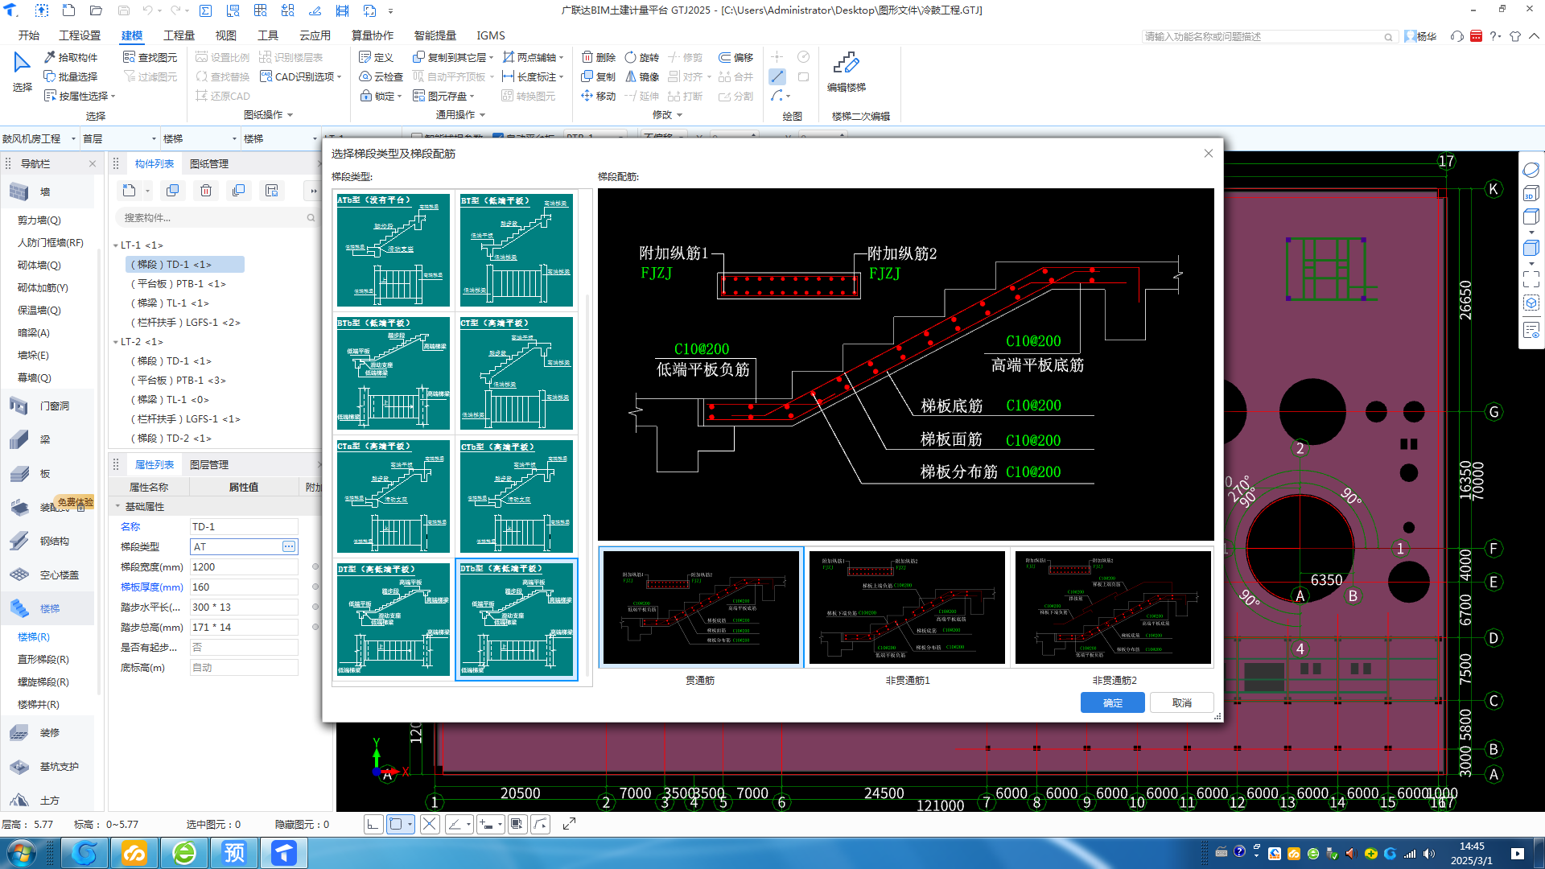Select 钢结构 steel structure category
The height and width of the screenshot is (869, 1545).
(x=48, y=541)
